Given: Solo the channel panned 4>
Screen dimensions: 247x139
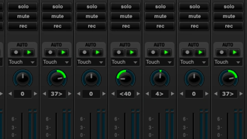Looking at the screenshot, I should [160, 7].
